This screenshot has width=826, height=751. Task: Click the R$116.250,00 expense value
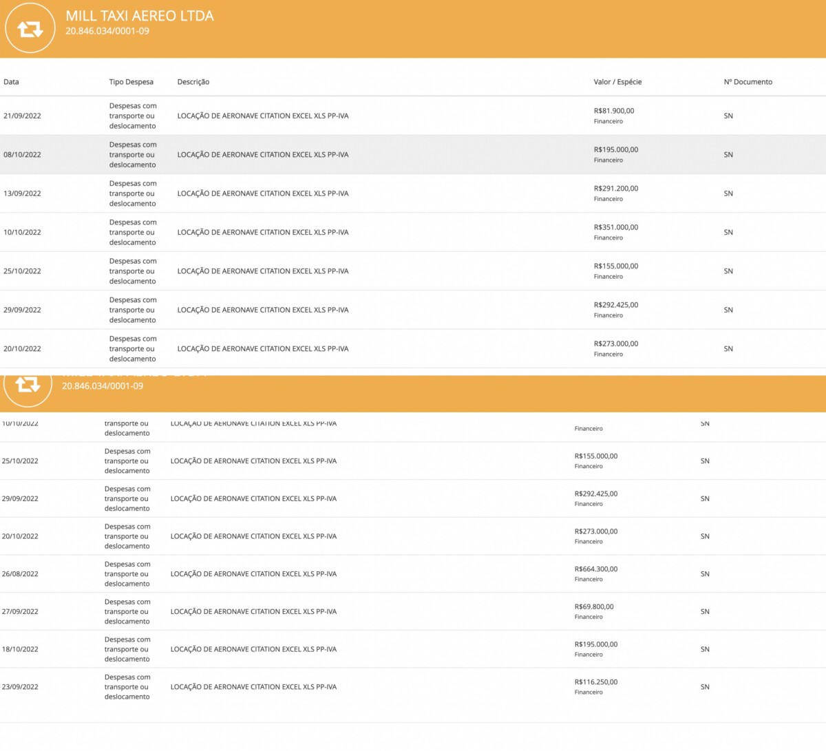[x=596, y=682]
